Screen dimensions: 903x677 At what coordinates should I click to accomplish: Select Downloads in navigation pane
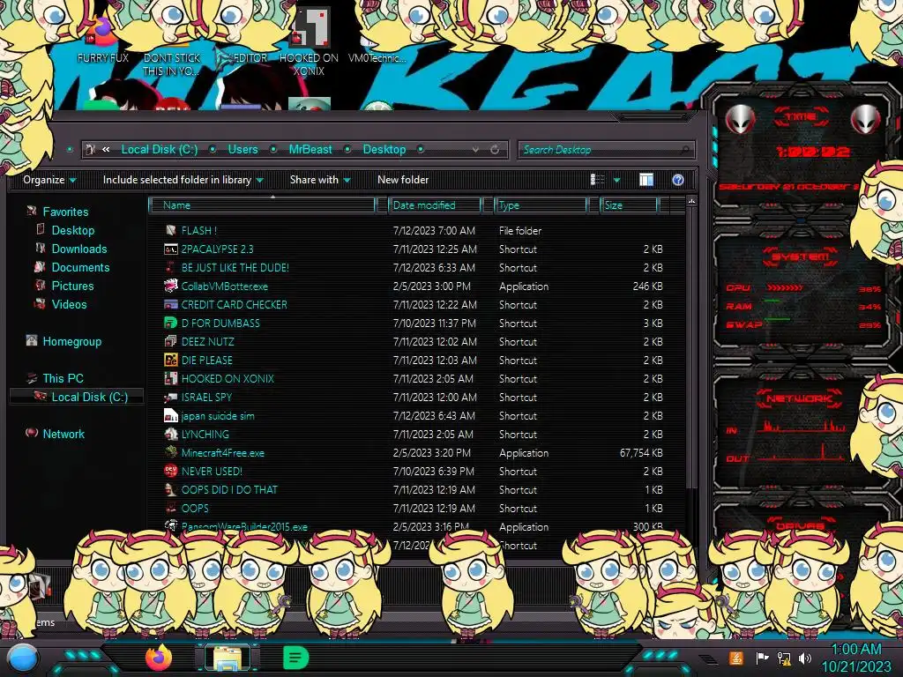pos(79,249)
